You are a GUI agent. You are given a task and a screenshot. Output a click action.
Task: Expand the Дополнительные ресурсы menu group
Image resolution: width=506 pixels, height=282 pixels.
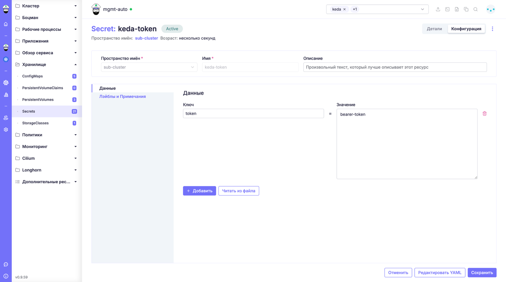coord(47,182)
